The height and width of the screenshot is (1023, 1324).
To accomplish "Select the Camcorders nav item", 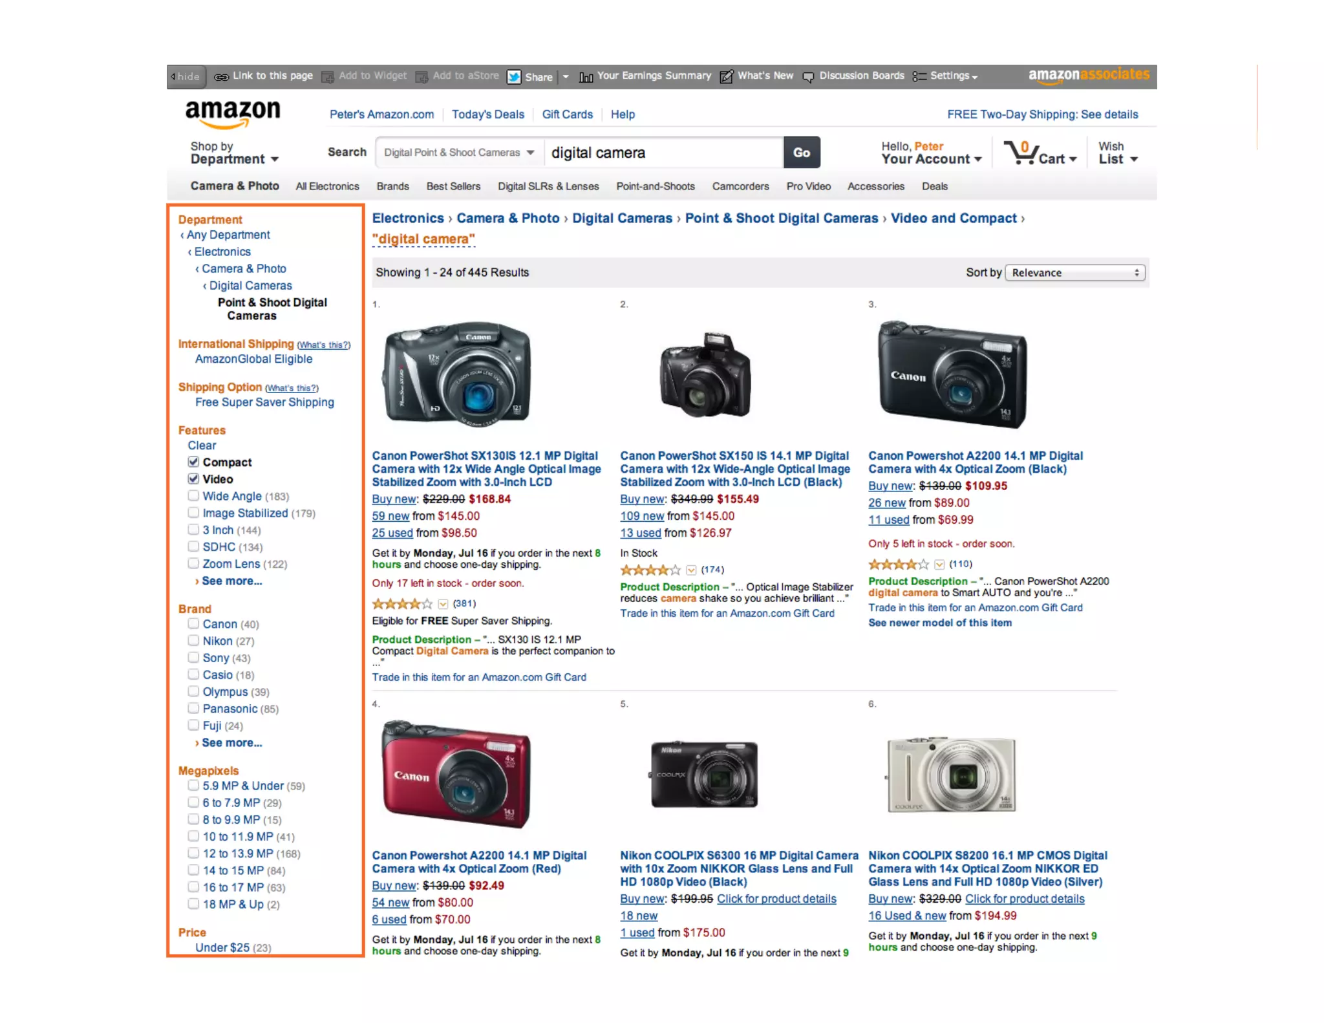I will 740,186.
